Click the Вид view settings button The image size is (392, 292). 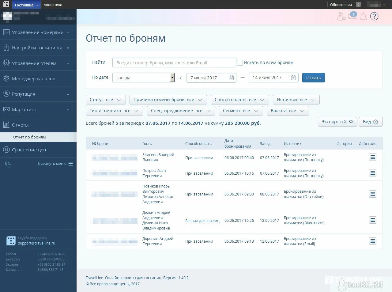point(371,122)
